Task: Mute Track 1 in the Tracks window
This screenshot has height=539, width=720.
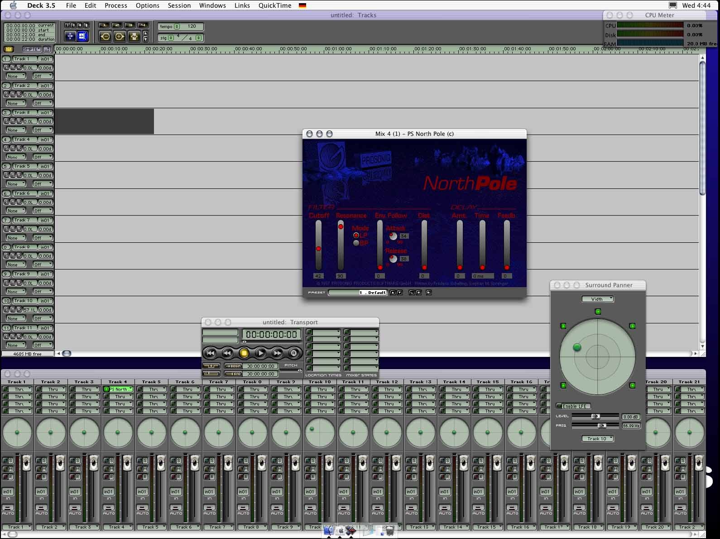Action: coord(13,67)
